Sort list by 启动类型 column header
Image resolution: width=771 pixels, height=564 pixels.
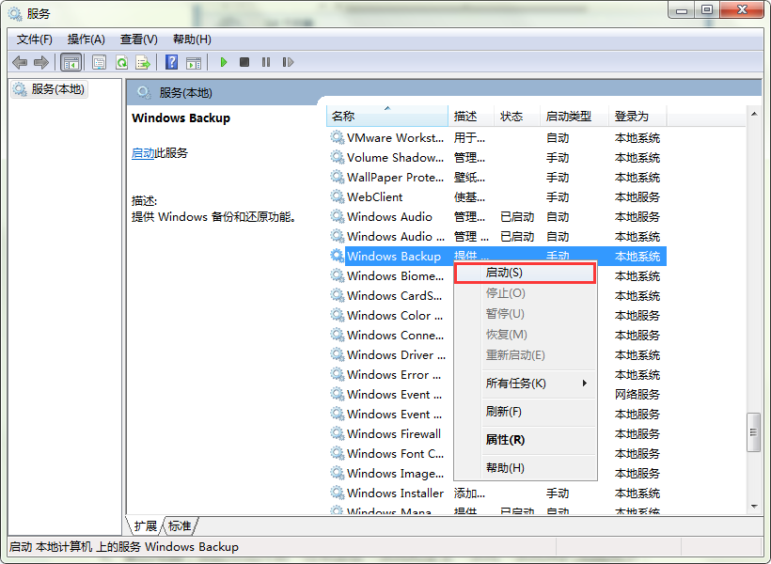(x=569, y=117)
